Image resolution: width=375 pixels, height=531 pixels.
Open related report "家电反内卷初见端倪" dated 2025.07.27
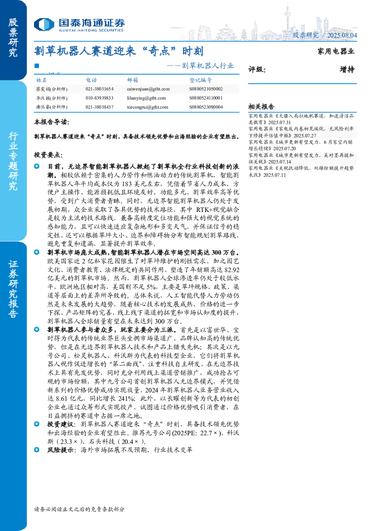point(301,132)
